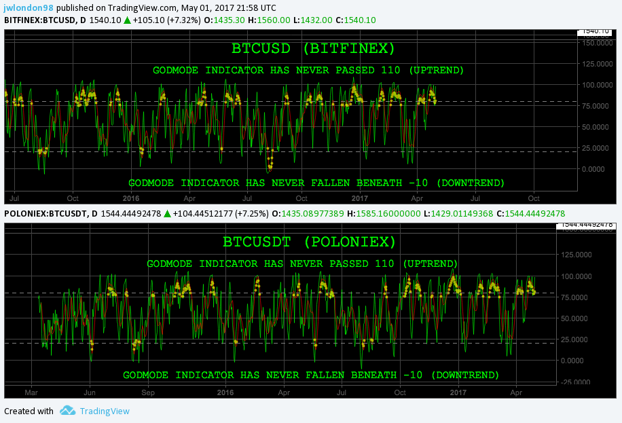The image size is (622, 423).
Task: Click the -25.0000 level on Poloniex price axis
Action: pos(576,382)
